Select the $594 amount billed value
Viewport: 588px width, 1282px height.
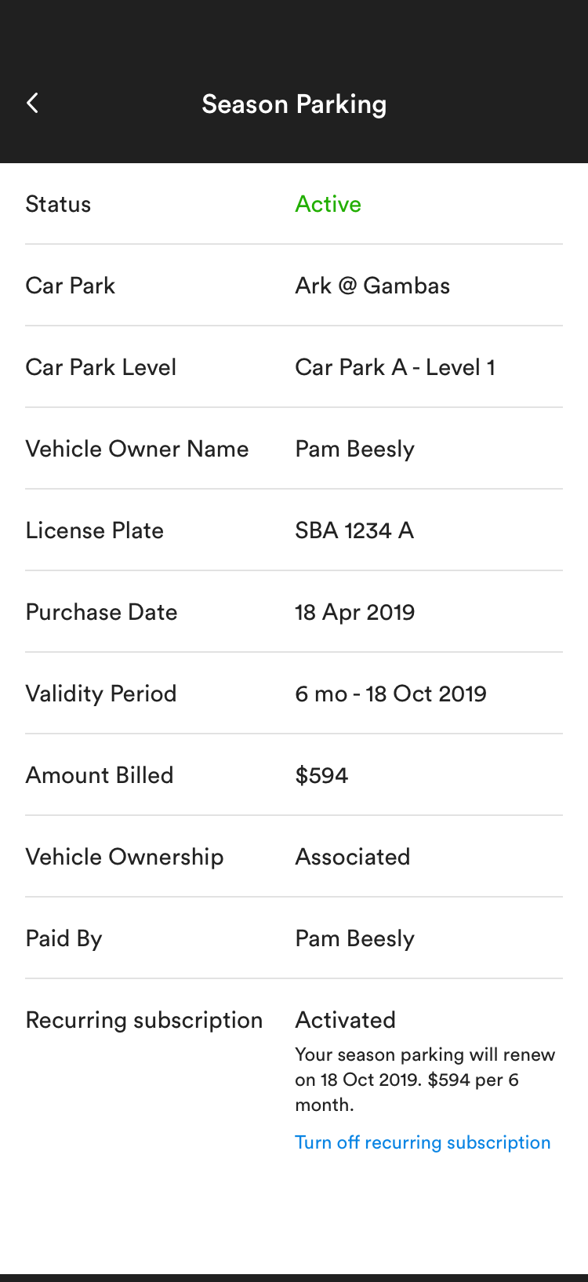(x=321, y=775)
